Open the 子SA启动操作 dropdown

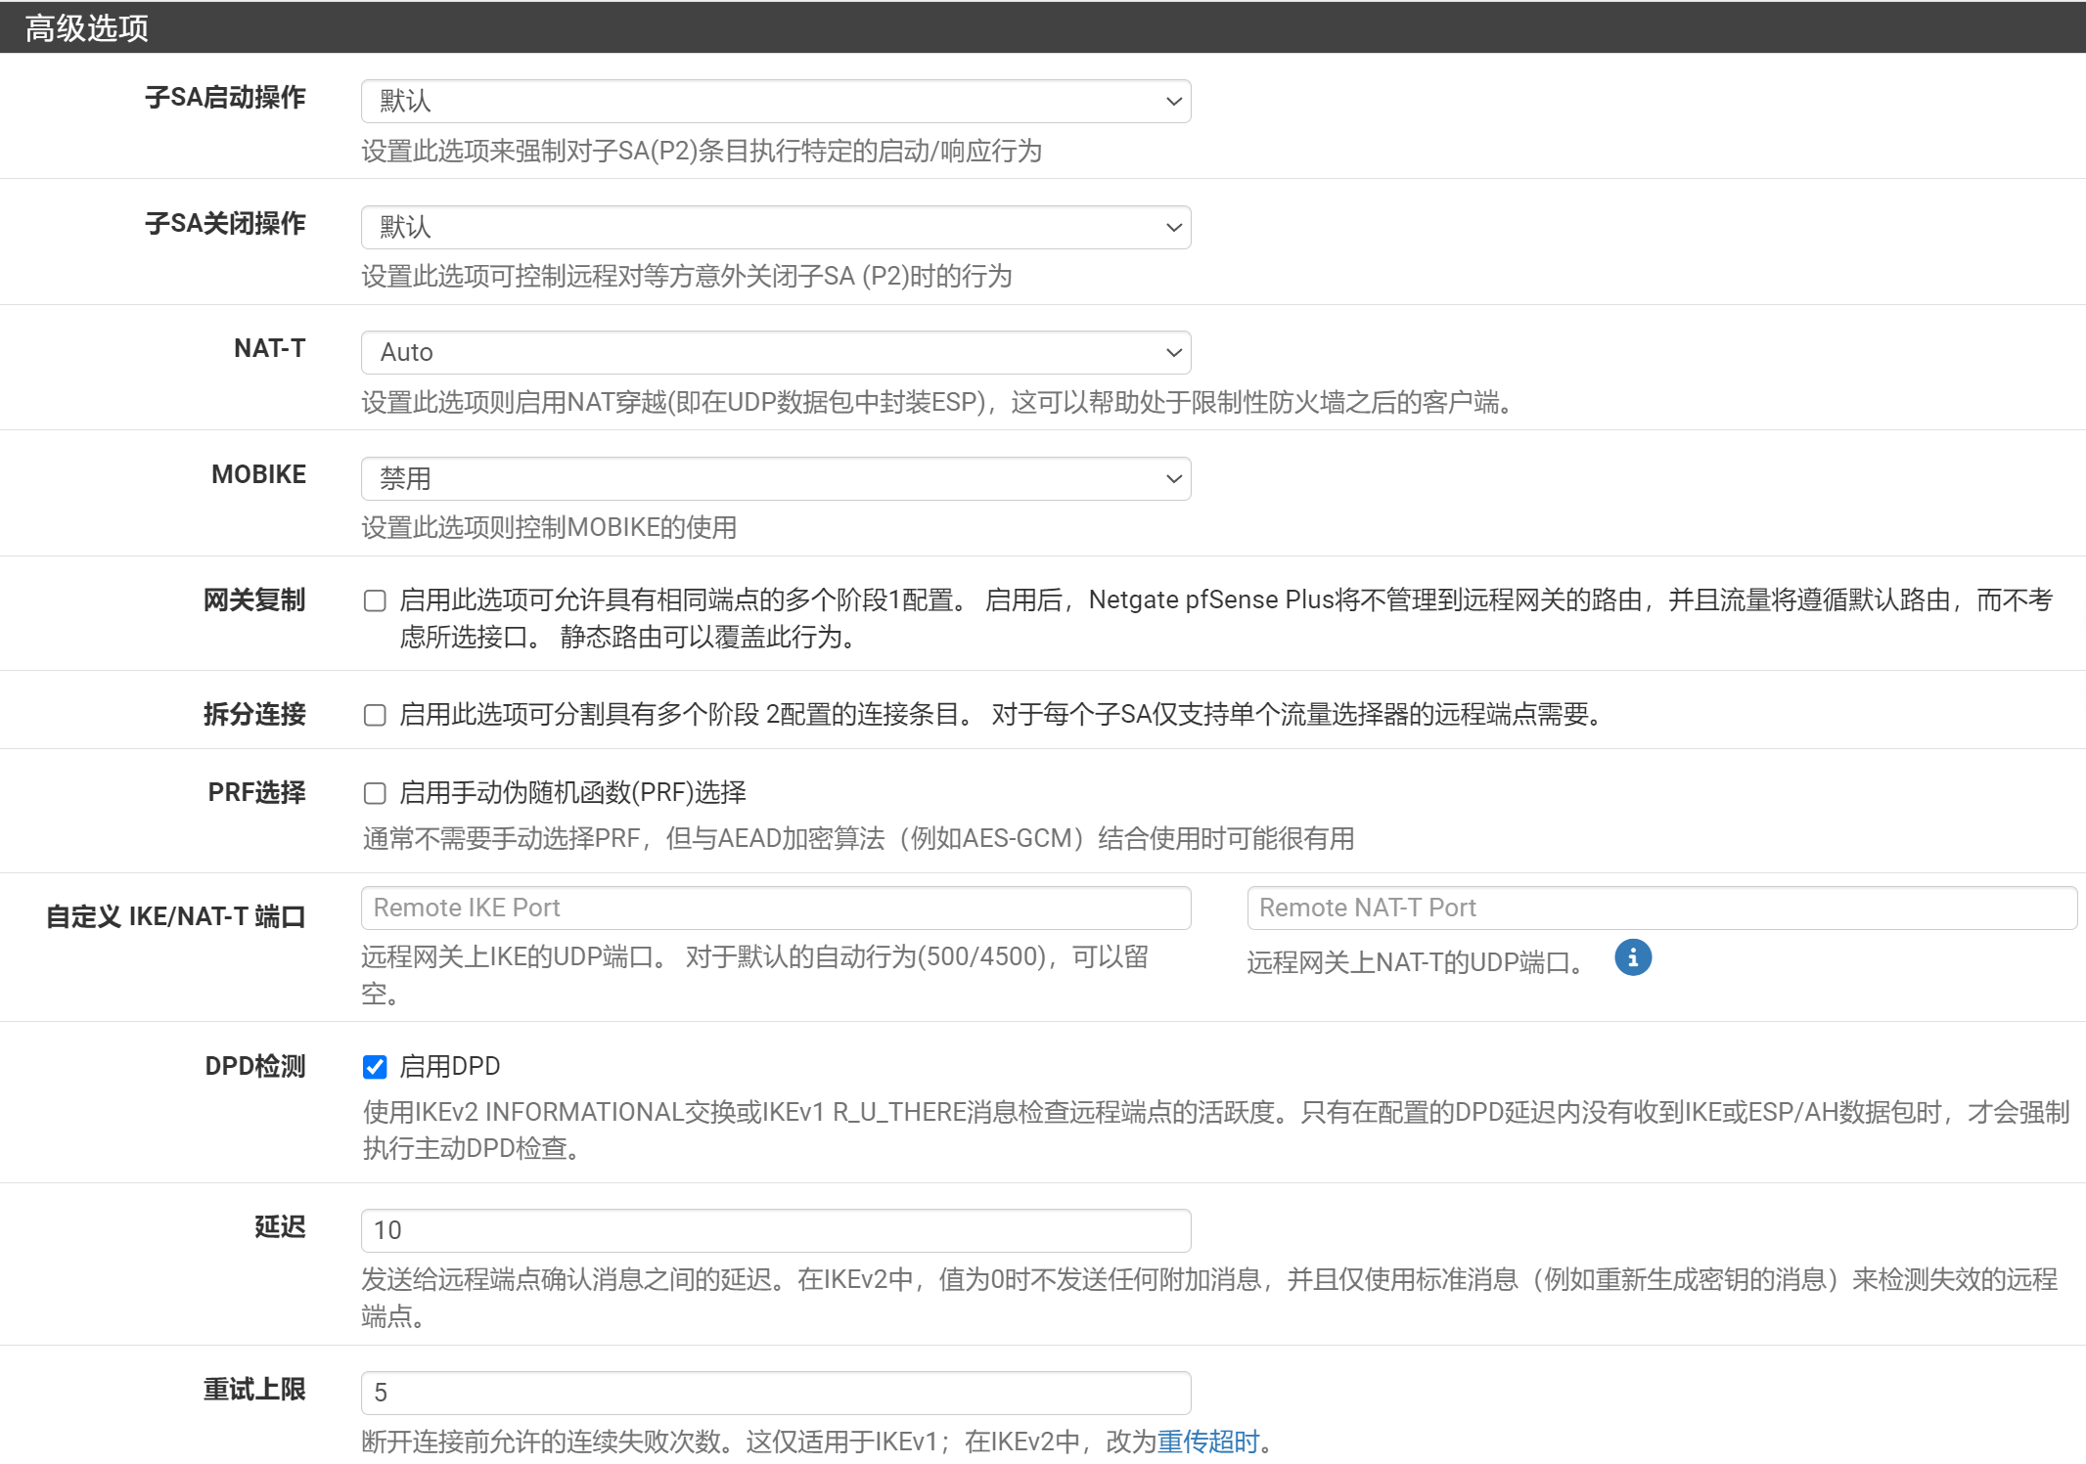point(775,102)
